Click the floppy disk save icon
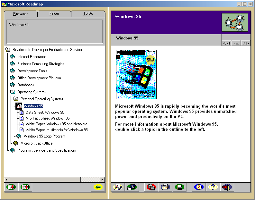 pyautogui.click(x=179, y=187)
